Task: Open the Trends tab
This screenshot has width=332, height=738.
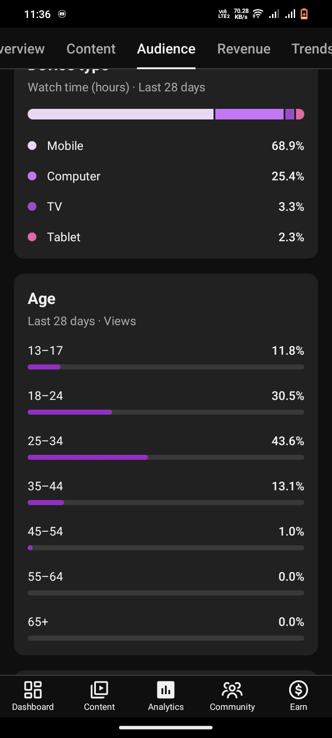Action: pyautogui.click(x=312, y=49)
